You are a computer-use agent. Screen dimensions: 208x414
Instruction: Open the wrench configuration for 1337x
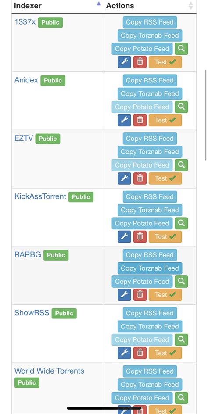click(x=124, y=62)
